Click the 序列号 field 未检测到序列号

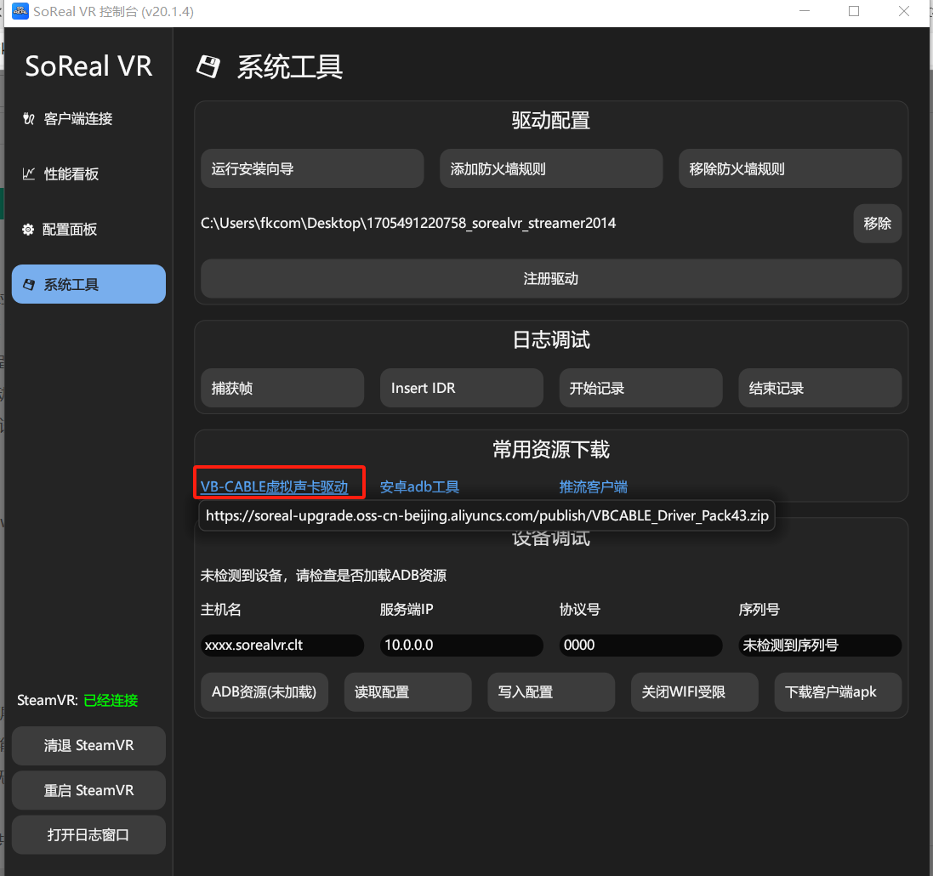point(820,646)
